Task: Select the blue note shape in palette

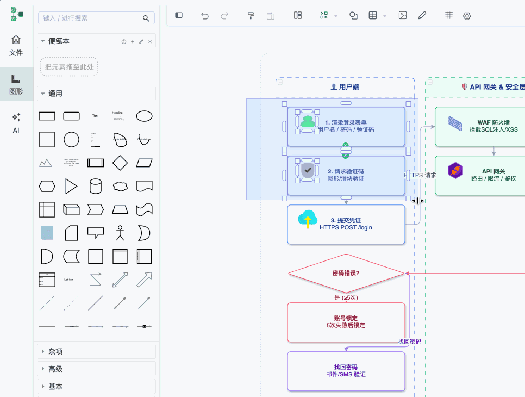Action: pos(47,233)
